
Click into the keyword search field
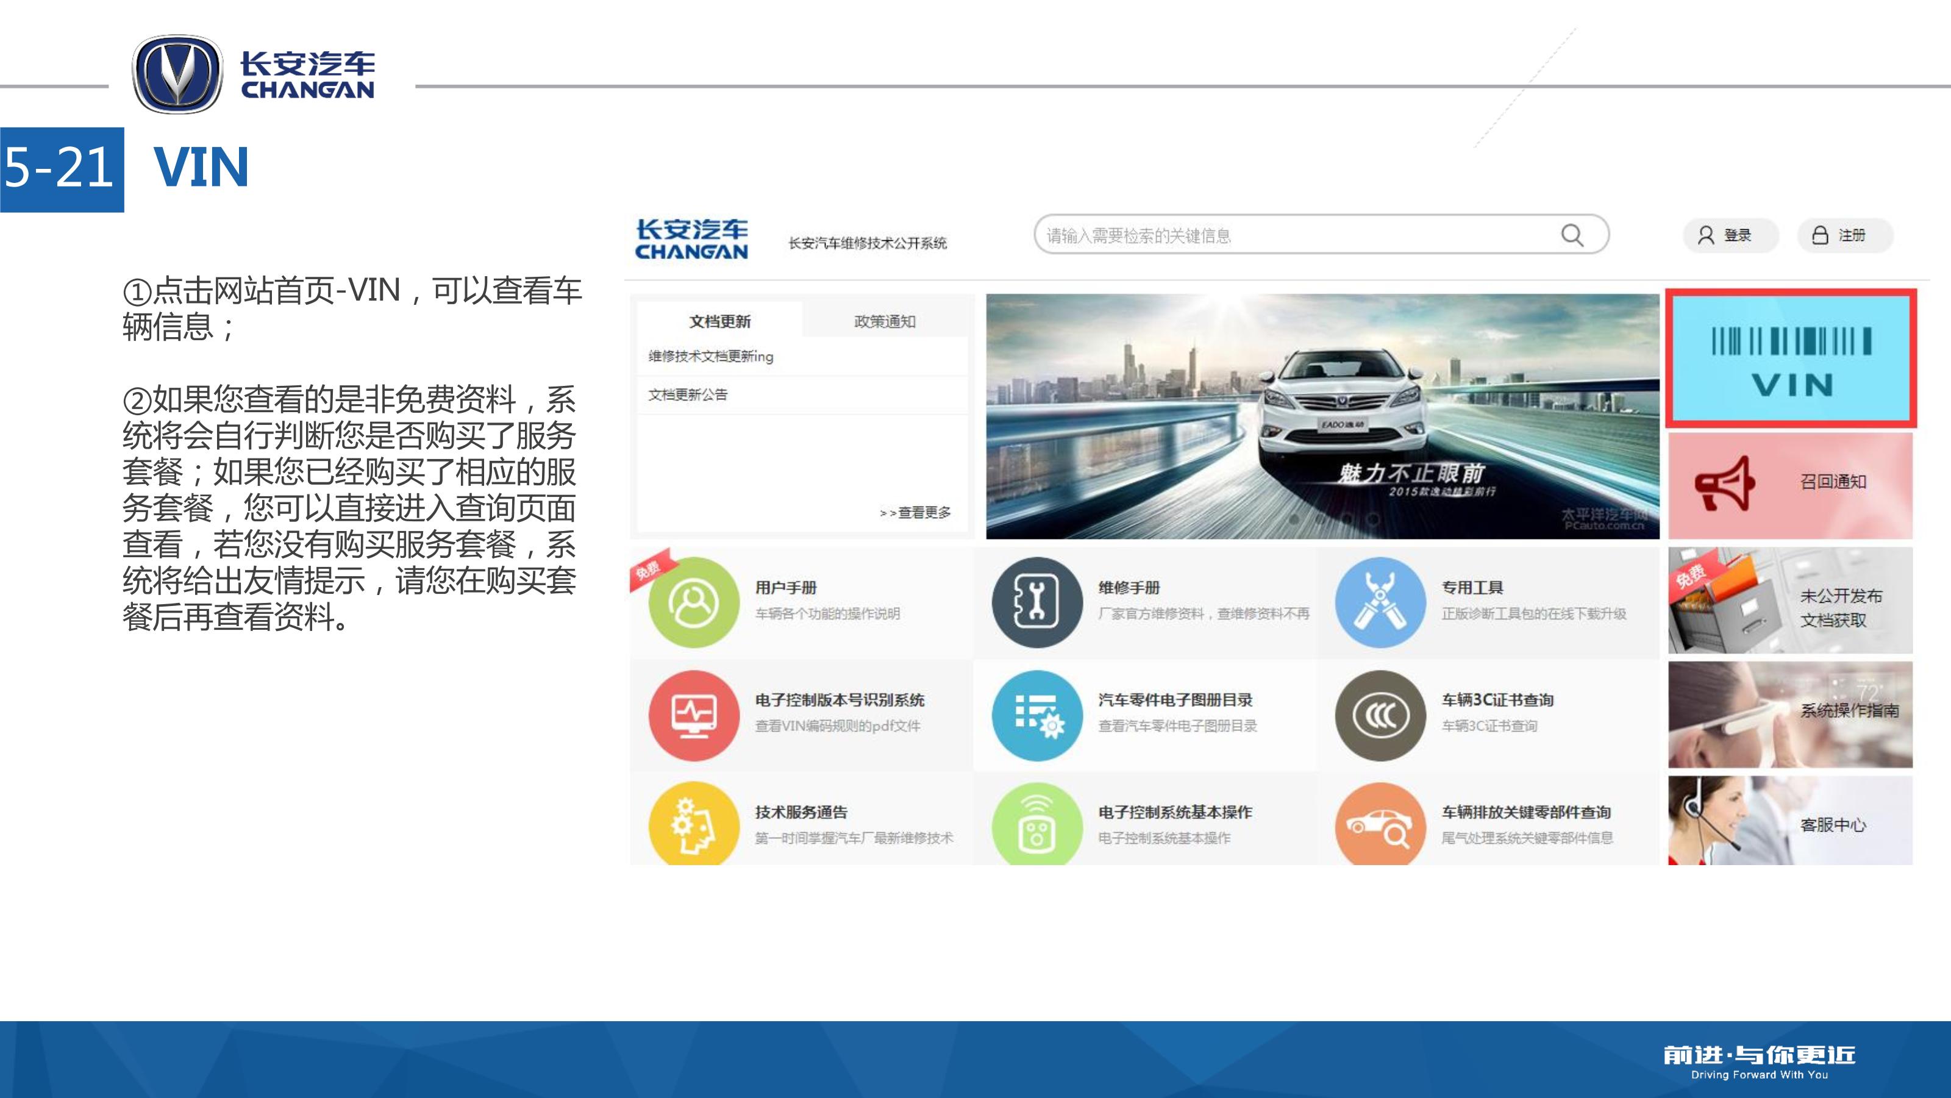click(x=1288, y=235)
